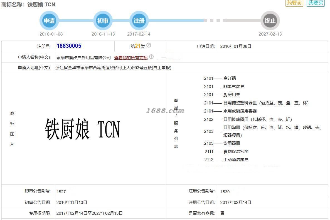The height and width of the screenshot is (220, 330).
Task: Click the 我要买 button
Action: [316, 3]
